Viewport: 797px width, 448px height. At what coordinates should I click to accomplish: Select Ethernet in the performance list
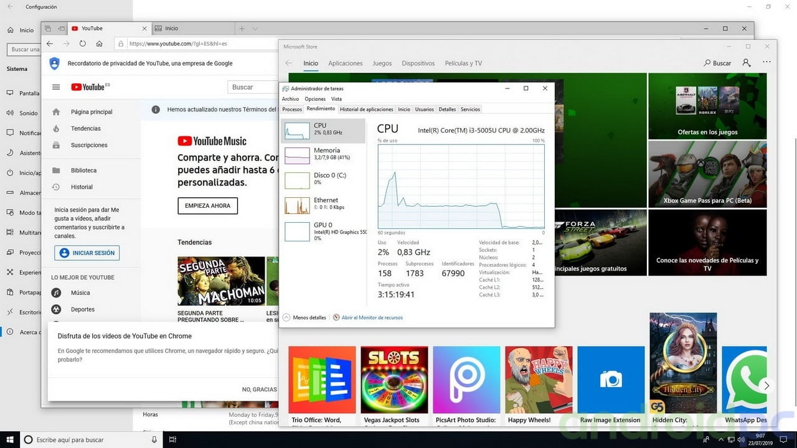pos(323,205)
